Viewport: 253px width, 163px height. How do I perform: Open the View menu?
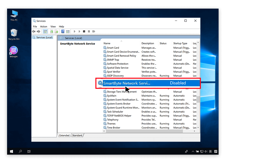(53, 27)
